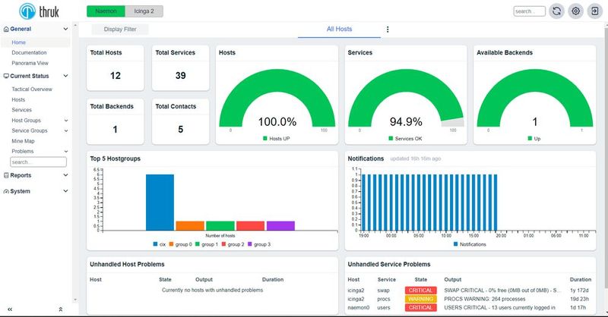Click the Thruk logo
Screen dimensions: 608x317
coord(39,11)
